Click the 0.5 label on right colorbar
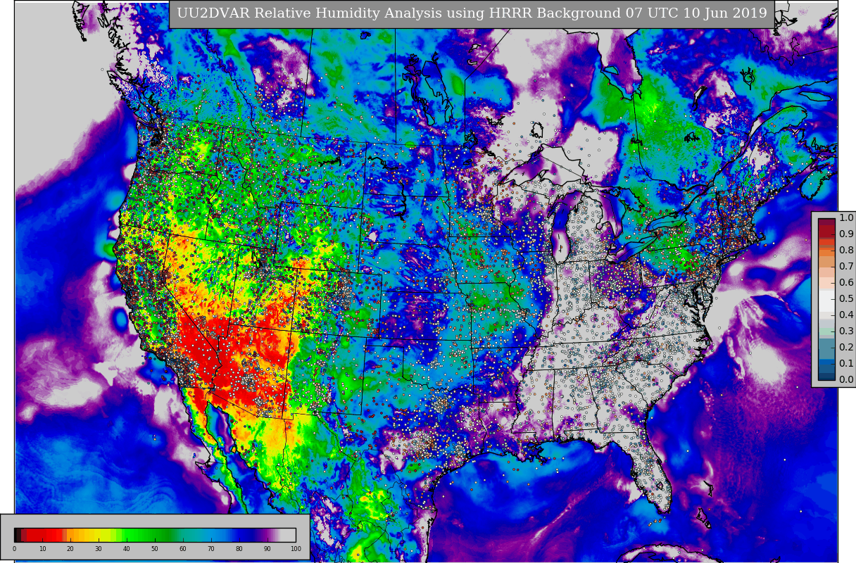 pyautogui.click(x=846, y=298)
